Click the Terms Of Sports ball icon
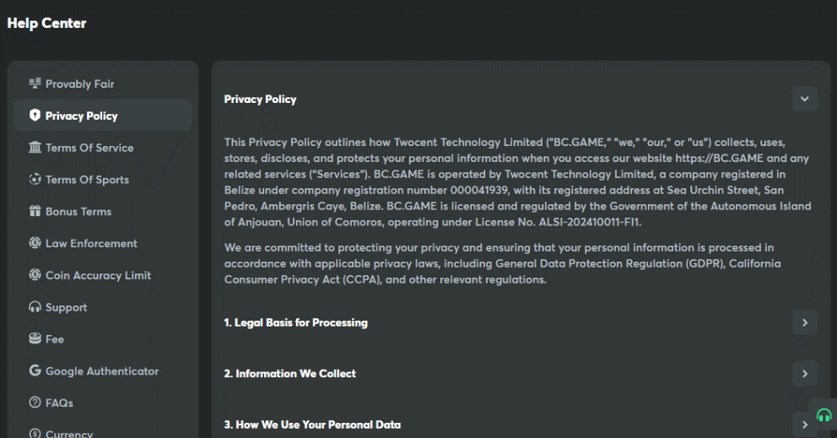The image size is (837, 438). pos(35,180)
